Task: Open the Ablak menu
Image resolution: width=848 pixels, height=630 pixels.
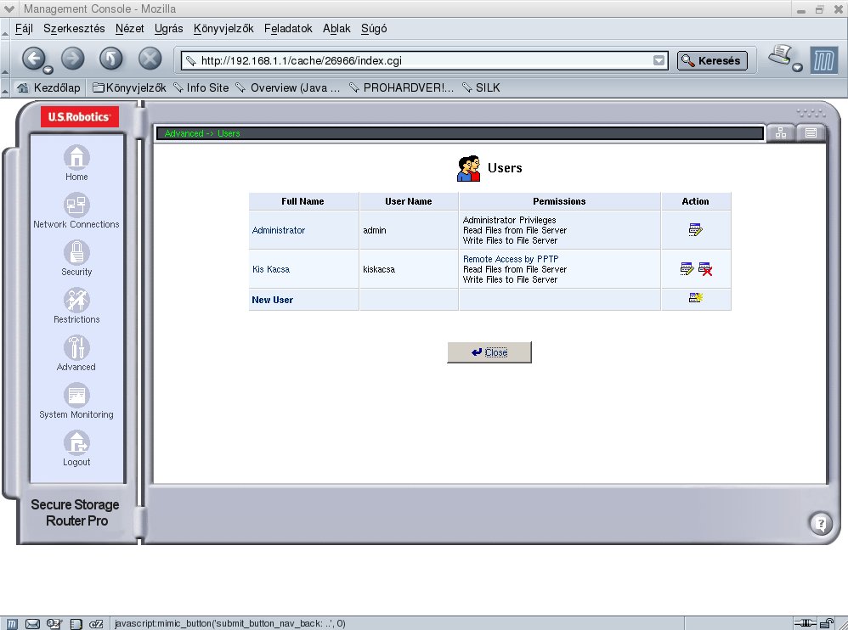Action: point(336,29)
